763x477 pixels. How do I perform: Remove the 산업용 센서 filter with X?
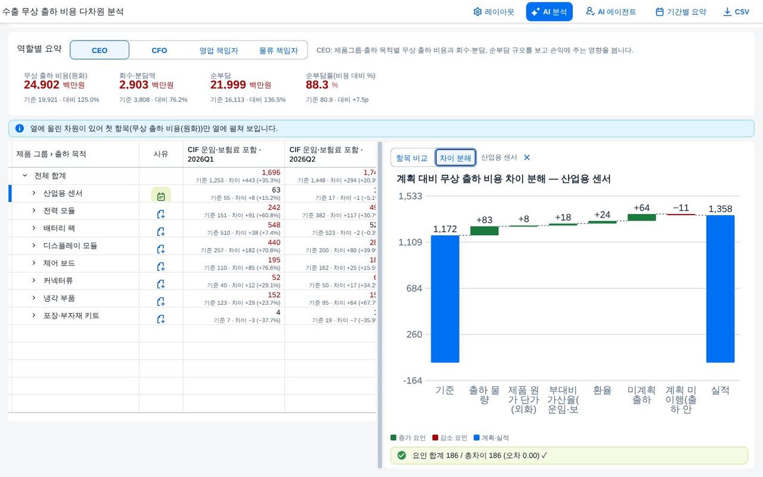coord(527,157)
